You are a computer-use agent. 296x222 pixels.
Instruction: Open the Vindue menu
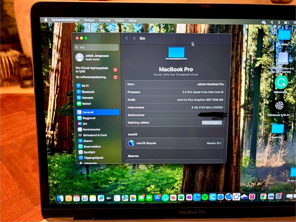point(119,20)
